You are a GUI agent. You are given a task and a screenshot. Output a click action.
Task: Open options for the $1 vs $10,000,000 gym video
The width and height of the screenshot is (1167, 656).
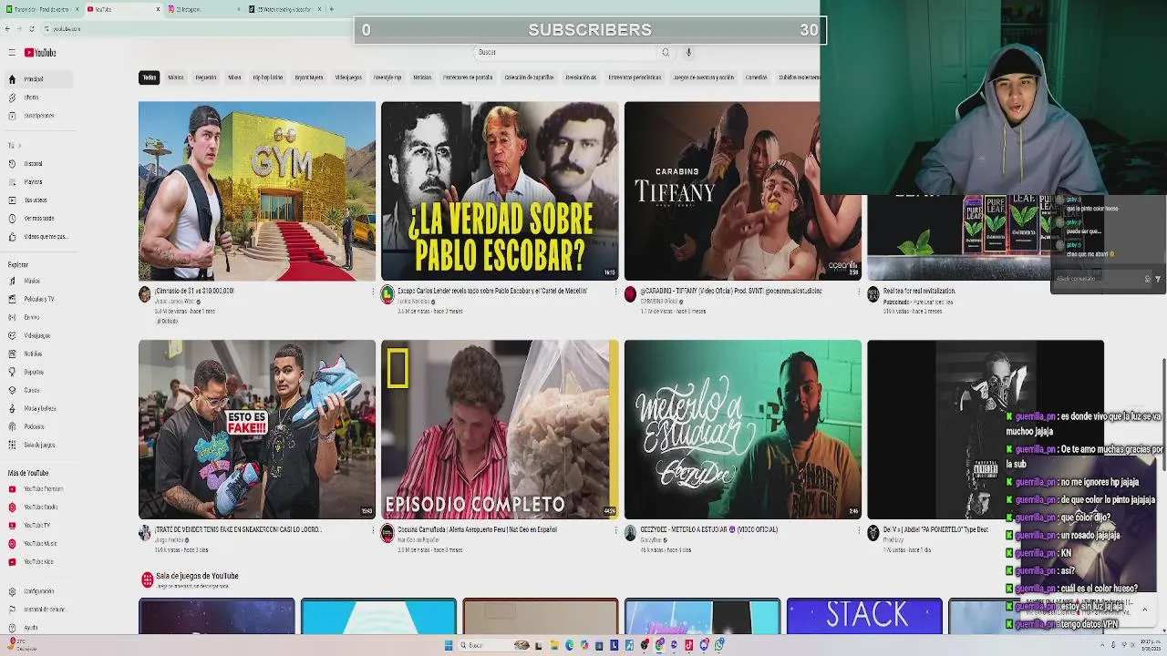[x=373, y=292]
